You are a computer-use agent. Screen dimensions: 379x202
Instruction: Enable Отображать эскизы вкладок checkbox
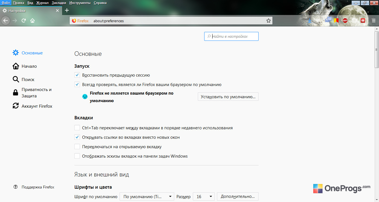77,156
